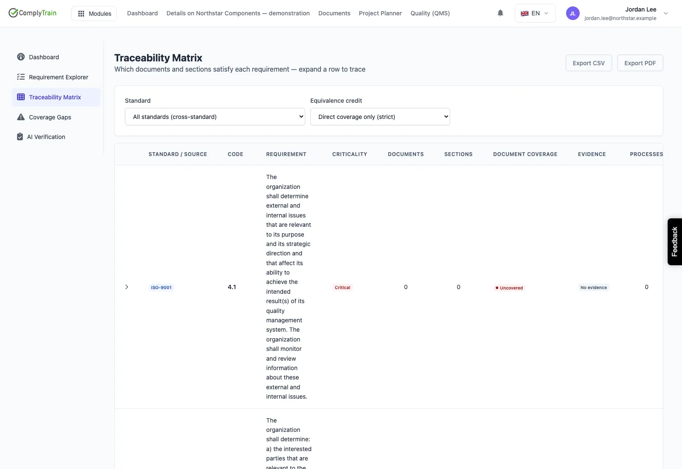Open the Feedback side tab
The width and height of the screenshot is (682, 469).
(x=674, y=242)
